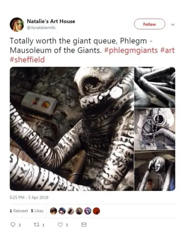Click the third liker avatar

pyautogui.click(x=70, y=211)
